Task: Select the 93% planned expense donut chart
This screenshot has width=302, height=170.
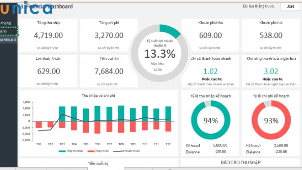Action: 271,121
